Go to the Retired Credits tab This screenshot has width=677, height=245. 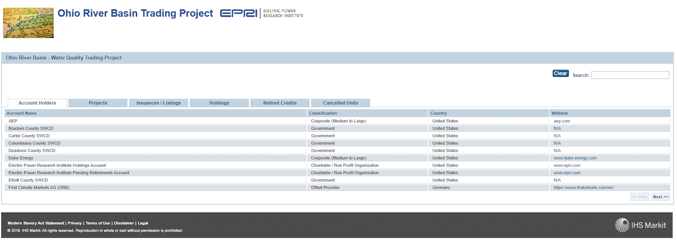click(280, 103)
